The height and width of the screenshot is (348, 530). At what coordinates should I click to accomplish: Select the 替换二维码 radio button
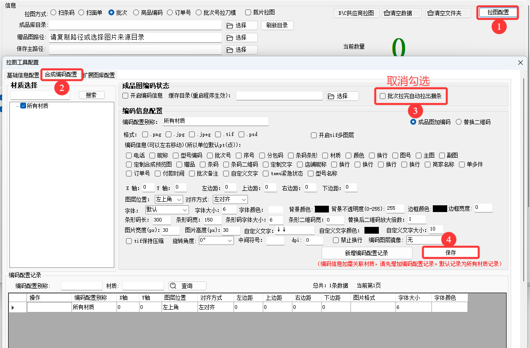[x=459, y=122]
